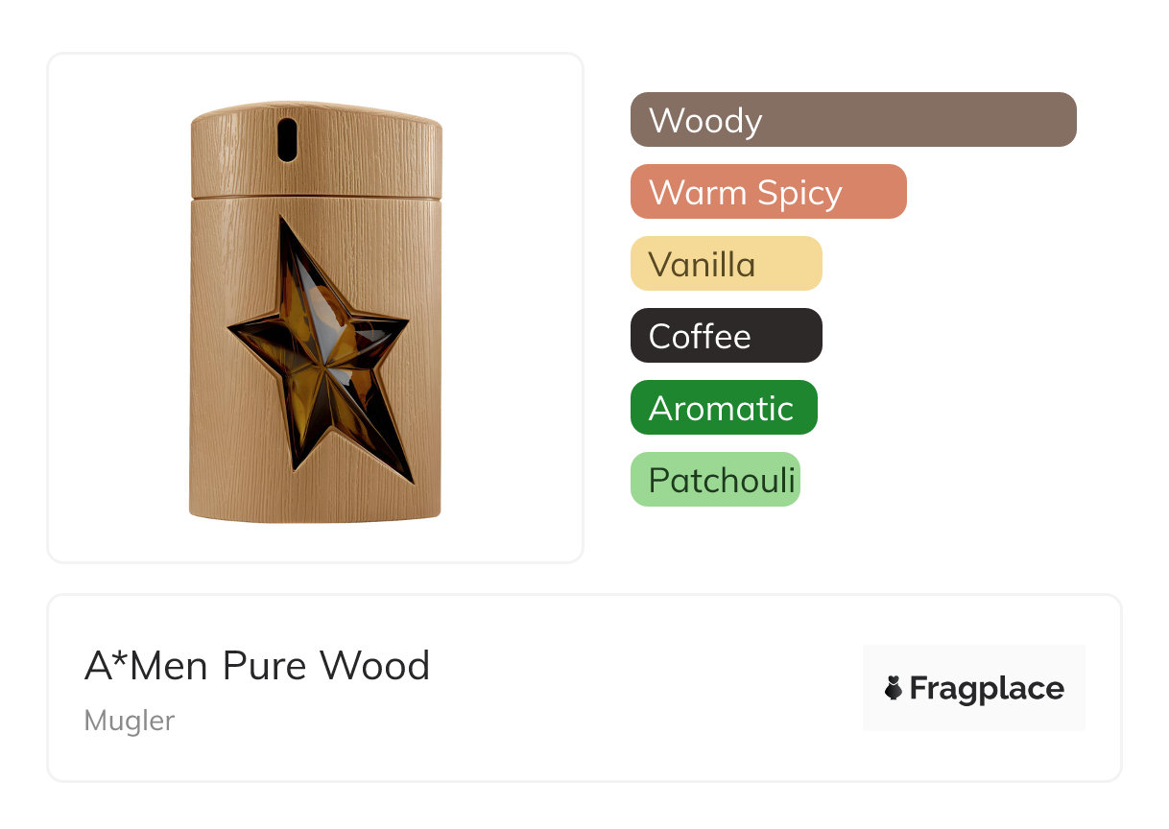Image resolution: width=1169 pixels, height=829 pixels.
Task: Open the Mugler brand link
Action: tap(130, 721)
